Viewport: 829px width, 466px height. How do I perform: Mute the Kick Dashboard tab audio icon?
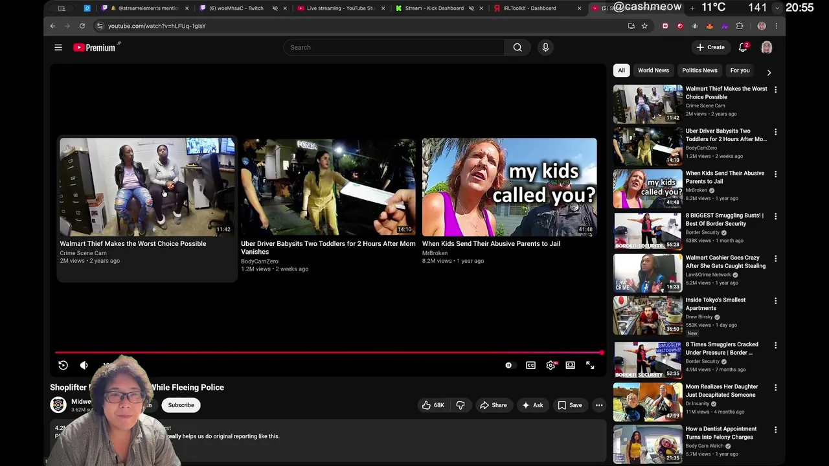pos(471,8)
